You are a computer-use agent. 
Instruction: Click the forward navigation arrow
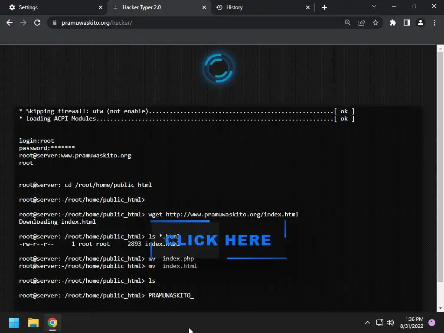pyautogui.click(x=23, y=23)
